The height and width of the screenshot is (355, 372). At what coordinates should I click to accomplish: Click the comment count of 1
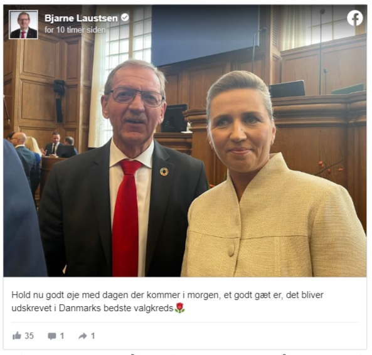click(62, 336)
